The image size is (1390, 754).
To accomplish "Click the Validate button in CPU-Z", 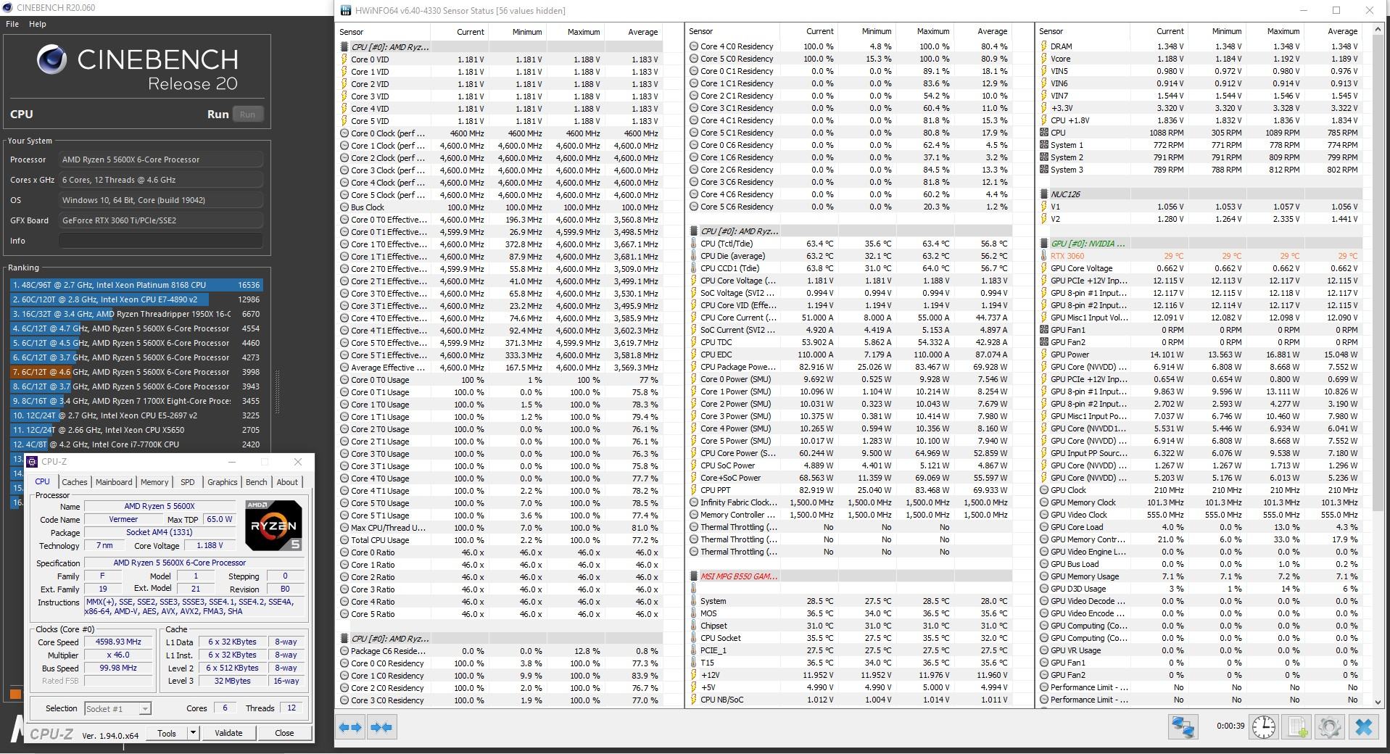I will (228, 733).
